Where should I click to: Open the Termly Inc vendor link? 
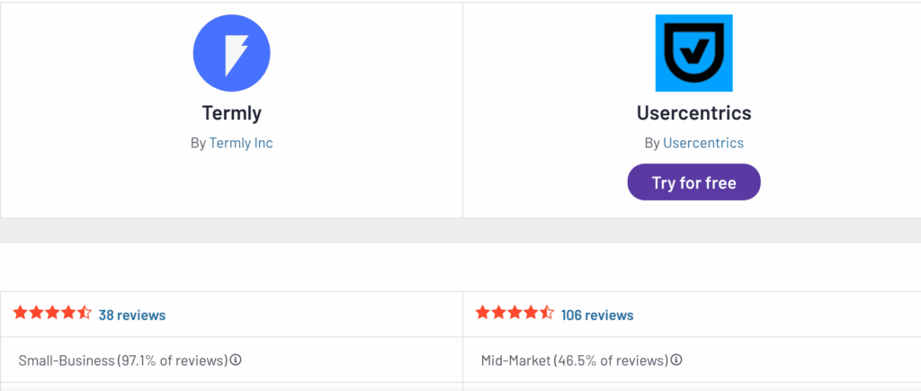pyautogui.click(x=241, y=143)
